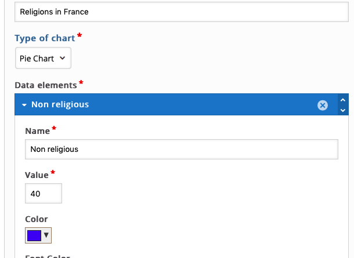Click the Color label above swatch
This screenshot has height=258, width=354.
point(37,219)
